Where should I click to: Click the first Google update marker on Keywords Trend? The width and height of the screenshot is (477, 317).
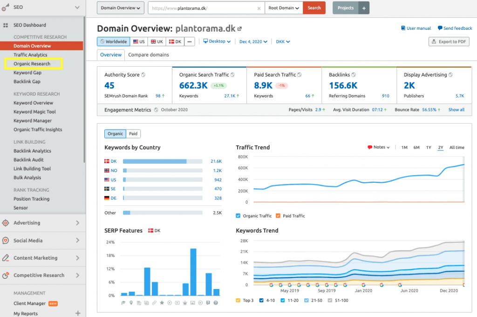point(272,285)
